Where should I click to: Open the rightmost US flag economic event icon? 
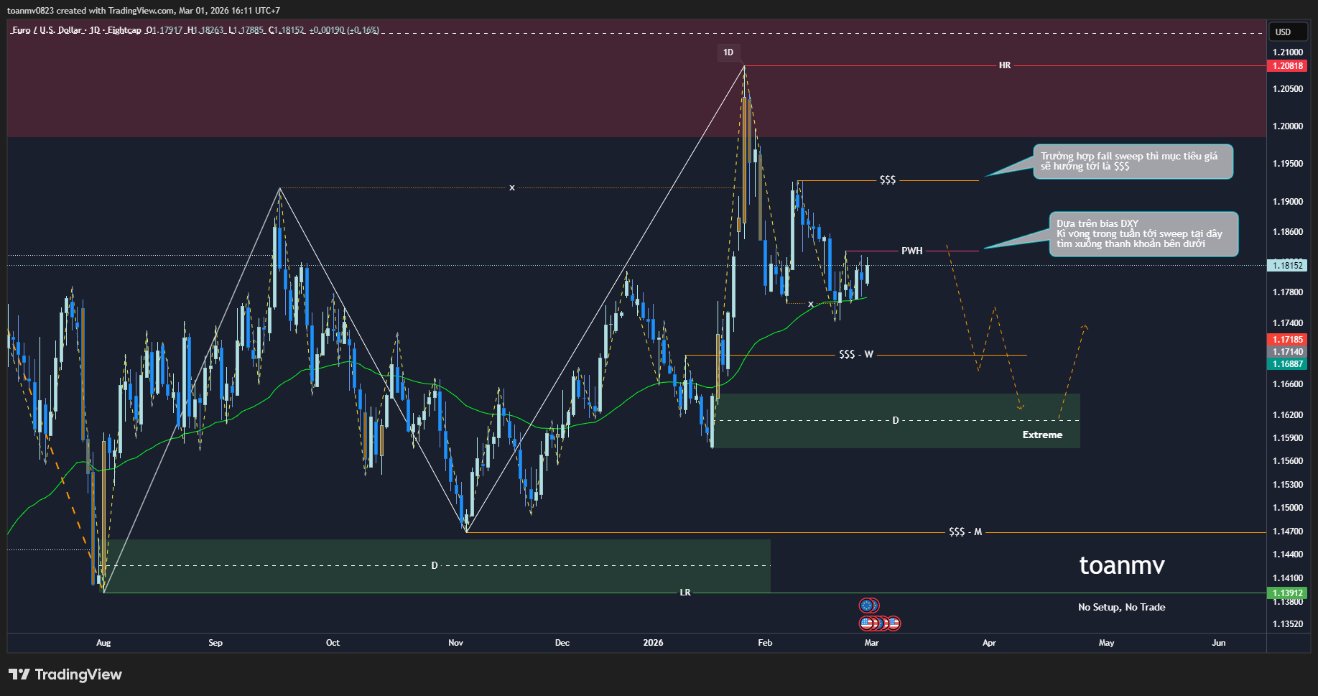tap(894, 623)
